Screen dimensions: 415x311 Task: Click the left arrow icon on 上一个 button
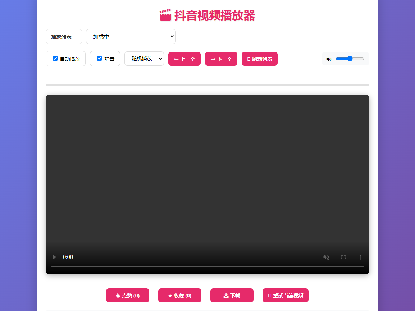point(176,59)
